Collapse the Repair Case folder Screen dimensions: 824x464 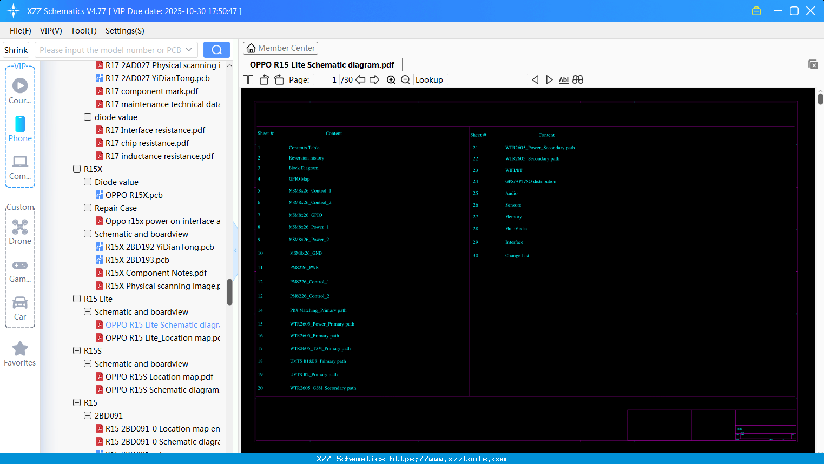tap(88, 208)
